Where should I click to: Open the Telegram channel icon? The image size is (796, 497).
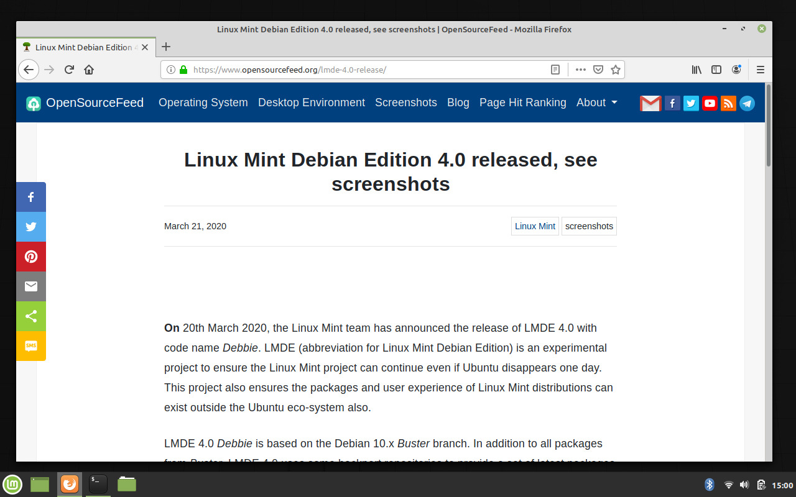747,103
